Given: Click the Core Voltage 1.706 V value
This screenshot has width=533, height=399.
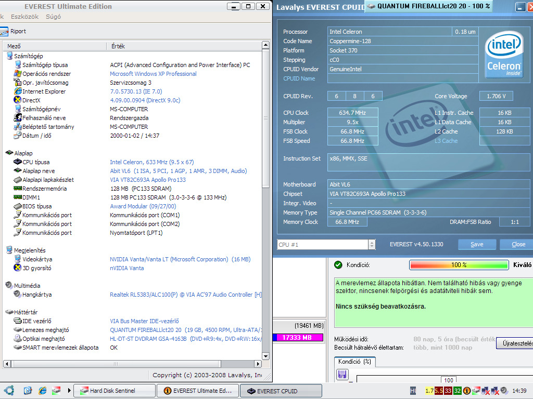Looking at the screenshot, I should [496, 96].
